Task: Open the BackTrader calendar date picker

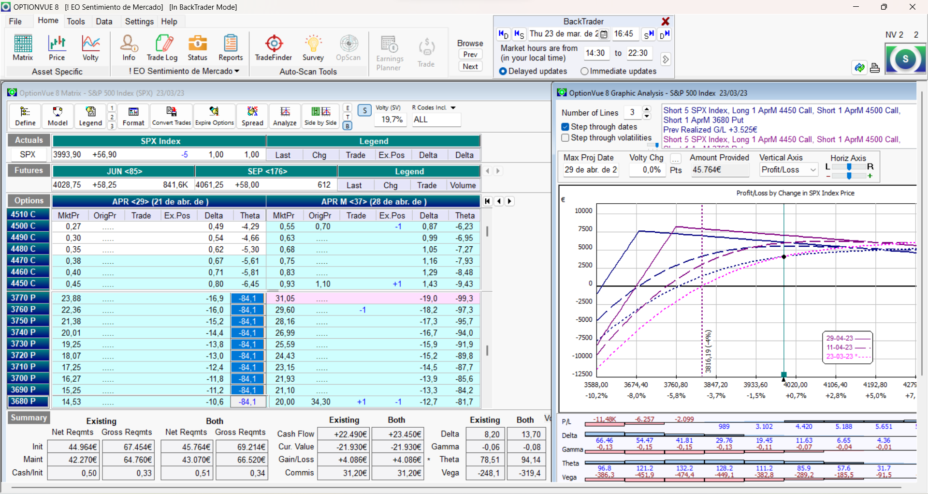Action: 604,34
